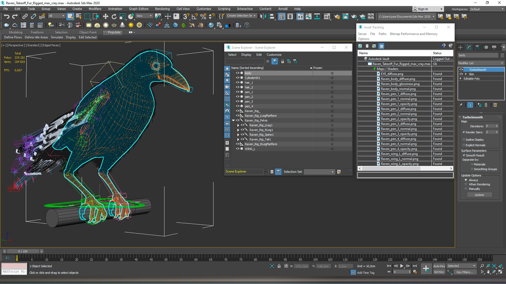
Task: Open the Paths menu in Asset Tracking
Action: pyautogui.click(x=382, y=34)
